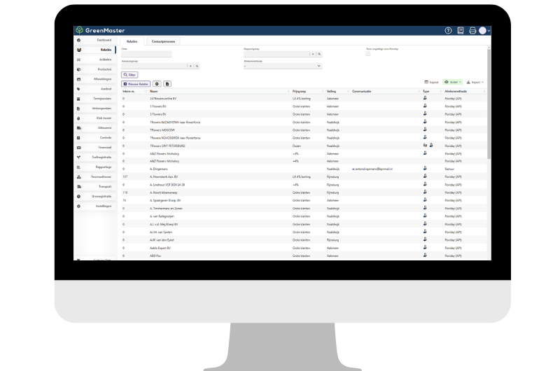Select Klok invoer in the sidebar
Image resolution: width=560 pixels, height=371 pixels.
pos(95,118)
